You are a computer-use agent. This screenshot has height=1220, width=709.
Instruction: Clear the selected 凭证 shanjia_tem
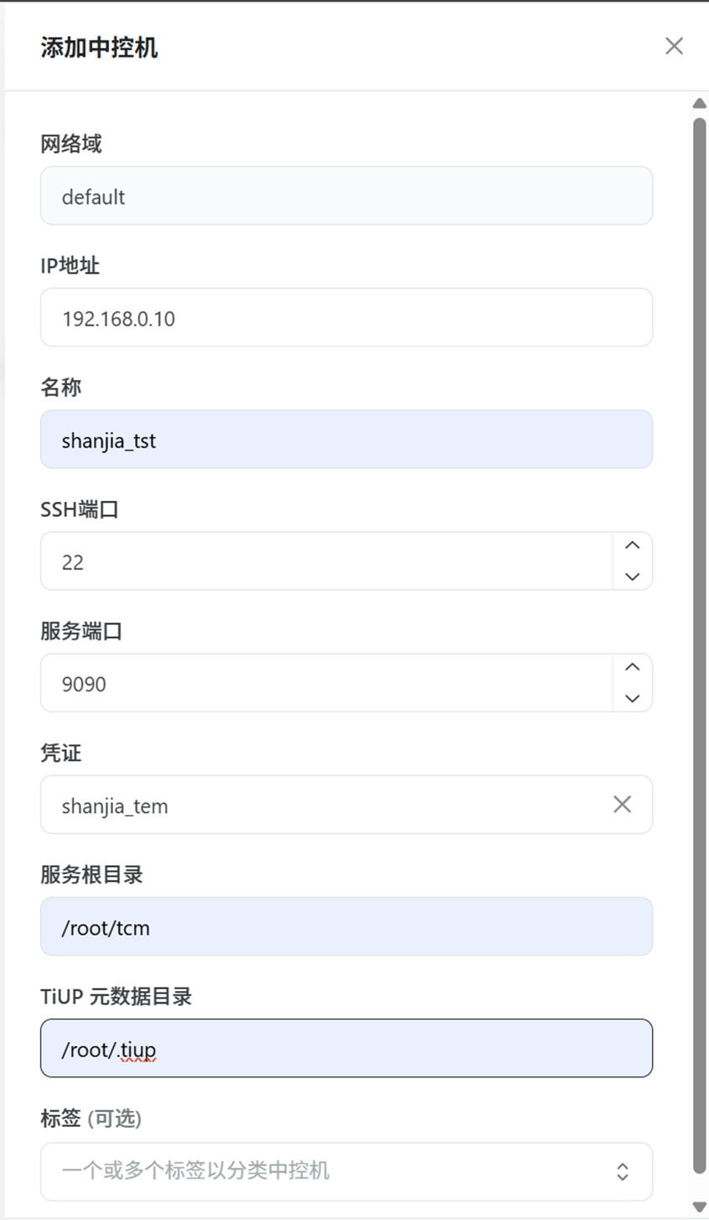[x=622, y=805]
